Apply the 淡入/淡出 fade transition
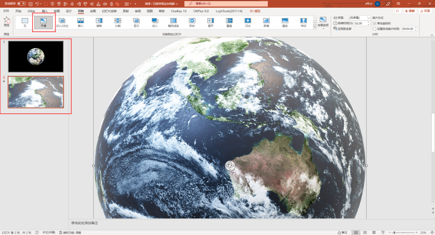This screenshot has height=235, width=435. point(62,22)
